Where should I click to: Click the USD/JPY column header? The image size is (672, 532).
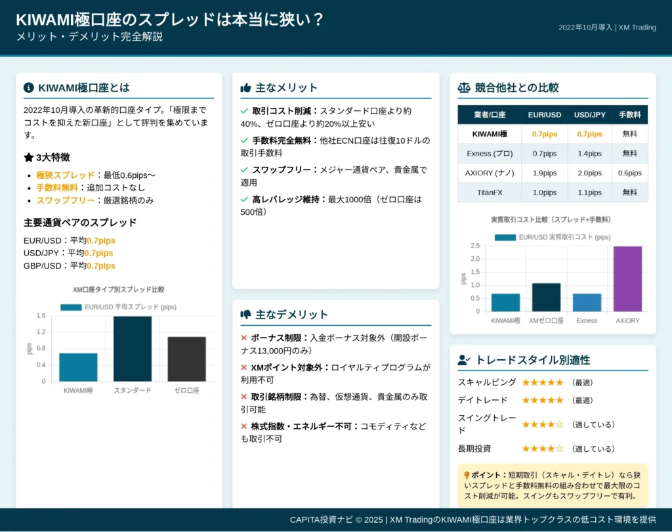click(x=589, y=114)
